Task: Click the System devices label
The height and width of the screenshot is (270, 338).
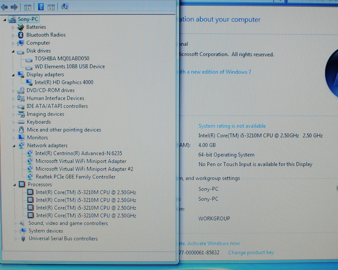Action: pyautogui.click(x=46, y=231)
